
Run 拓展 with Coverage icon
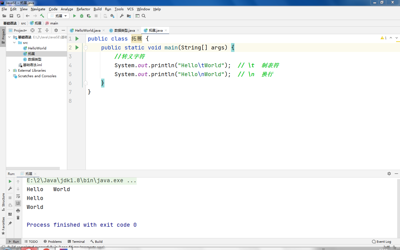tap(88, 16)
